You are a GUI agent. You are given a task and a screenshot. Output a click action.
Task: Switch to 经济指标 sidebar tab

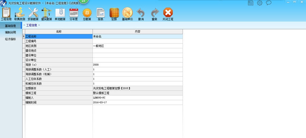click(x=11, y=39)
